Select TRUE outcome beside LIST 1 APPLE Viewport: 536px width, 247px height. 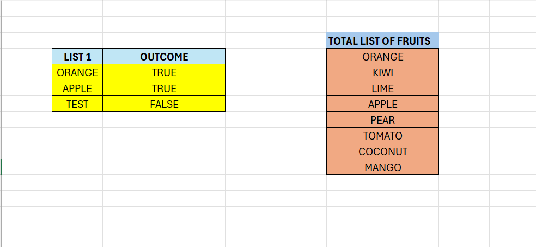tap(164, 88)
